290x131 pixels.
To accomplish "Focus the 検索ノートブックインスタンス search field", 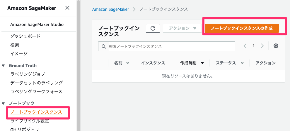I will 167,46.
